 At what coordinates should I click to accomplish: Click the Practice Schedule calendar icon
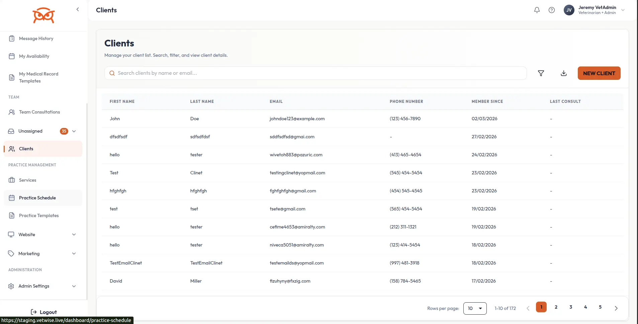[x=12, y=198]
